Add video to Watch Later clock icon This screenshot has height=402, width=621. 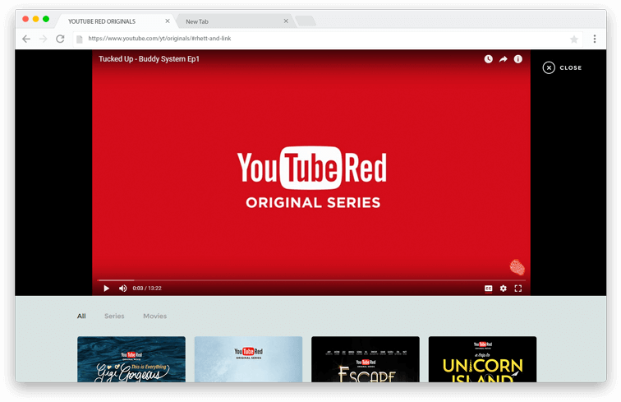pyautogui.click(x=488, y=59)
